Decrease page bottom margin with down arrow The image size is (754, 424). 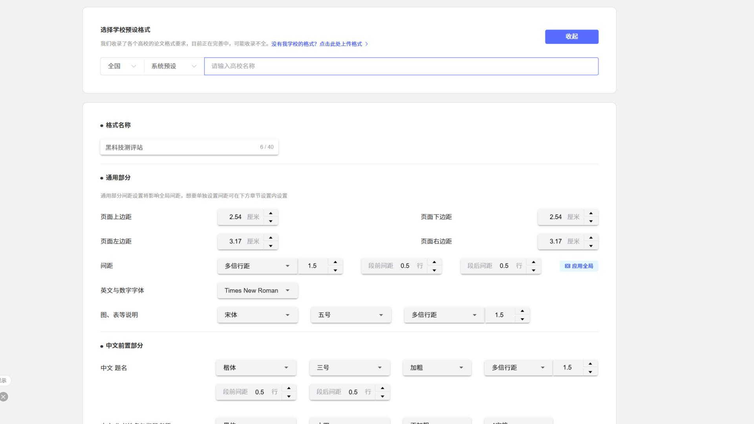point(591,221)
